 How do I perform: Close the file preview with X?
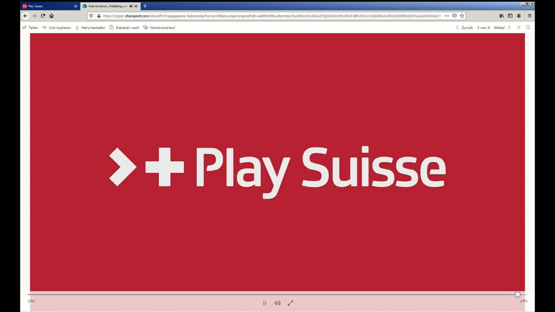click(x=519, y=28)
